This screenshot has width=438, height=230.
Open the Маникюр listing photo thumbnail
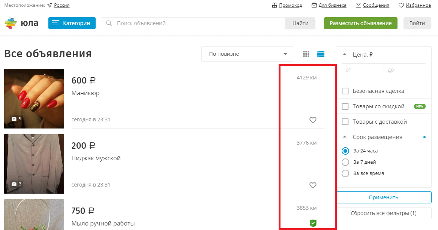point(34,99)
